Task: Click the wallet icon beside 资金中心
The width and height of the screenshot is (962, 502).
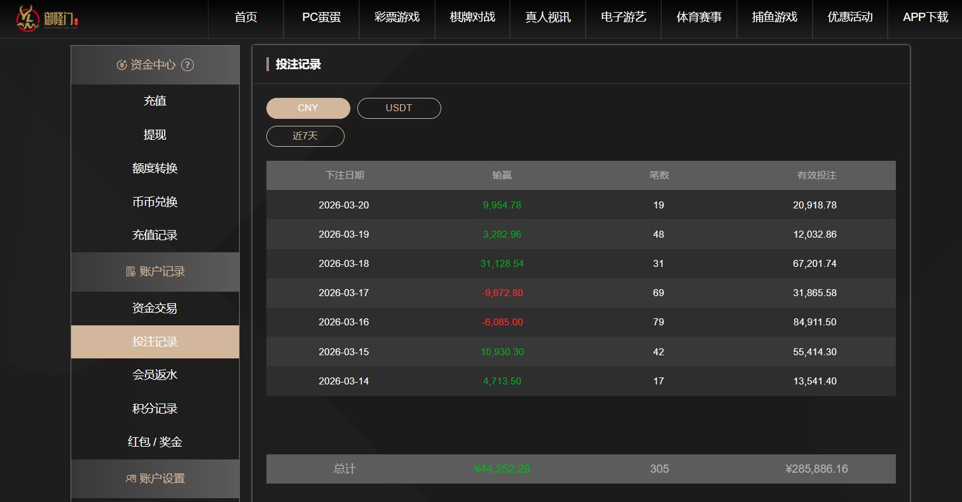Action: click(123, 64)
